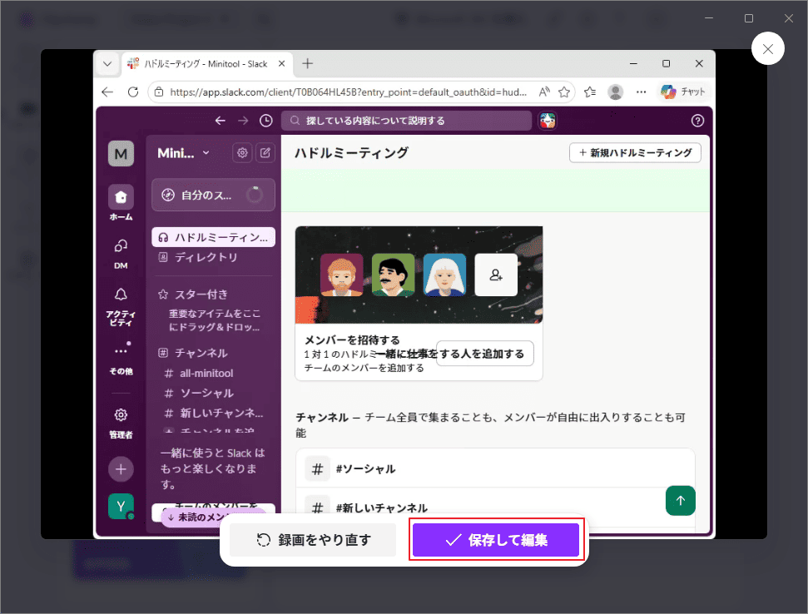Open アクティビティ bell in sidebar
This screenshot has height=614, width=808.
pos(121,306)
